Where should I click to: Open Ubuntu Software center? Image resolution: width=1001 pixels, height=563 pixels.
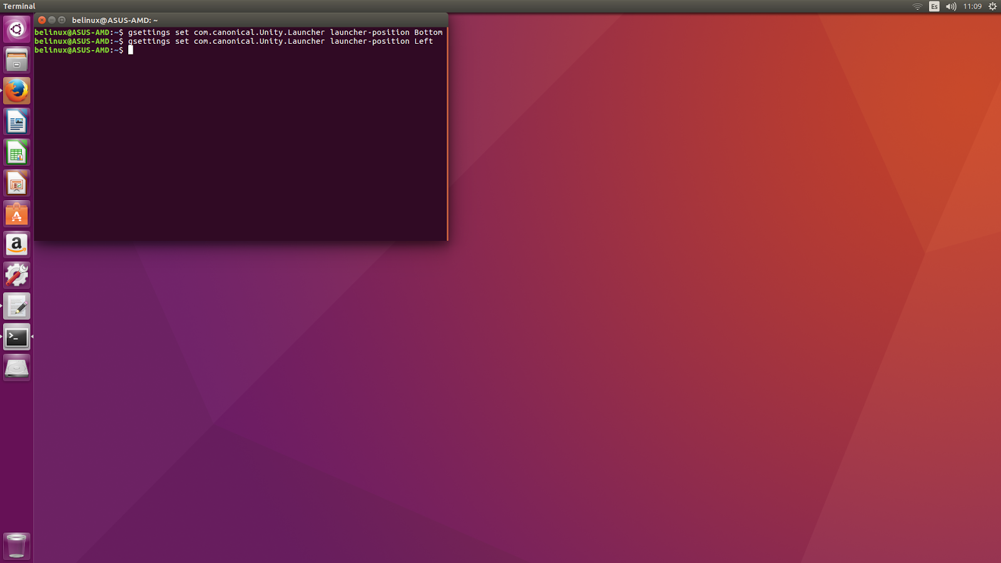click(16, 213)
